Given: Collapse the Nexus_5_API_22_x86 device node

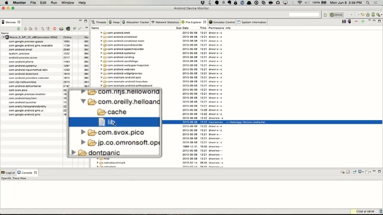Looking at the screenshot, I should 4,37.
